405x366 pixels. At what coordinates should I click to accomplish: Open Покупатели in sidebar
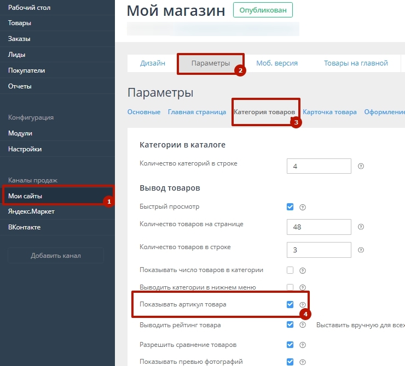57,70
